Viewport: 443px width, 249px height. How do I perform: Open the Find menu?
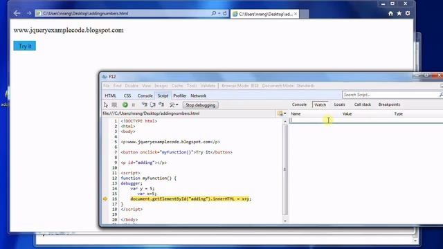(117, 86)
